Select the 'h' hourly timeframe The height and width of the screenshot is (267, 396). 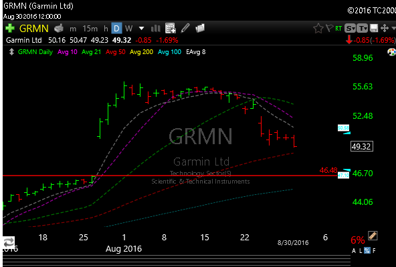pyautogui.click(x=106, y=29)
